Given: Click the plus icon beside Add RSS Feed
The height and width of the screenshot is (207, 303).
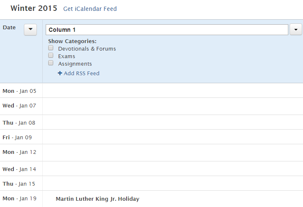Looking at the screenshot, I should [x=60, y=74].
